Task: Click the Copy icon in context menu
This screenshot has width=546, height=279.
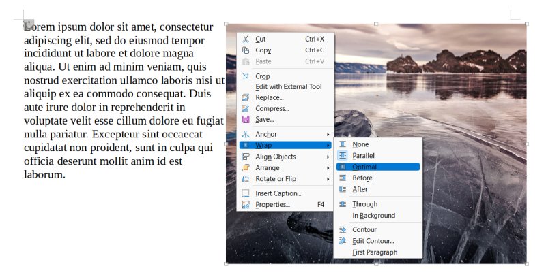Action: click(246, 50)
